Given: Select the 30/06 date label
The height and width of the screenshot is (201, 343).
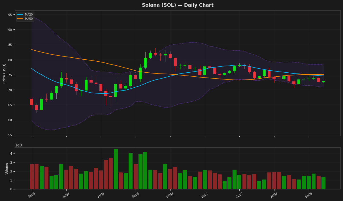Looking at the screenshot, I should pos(135,195).
